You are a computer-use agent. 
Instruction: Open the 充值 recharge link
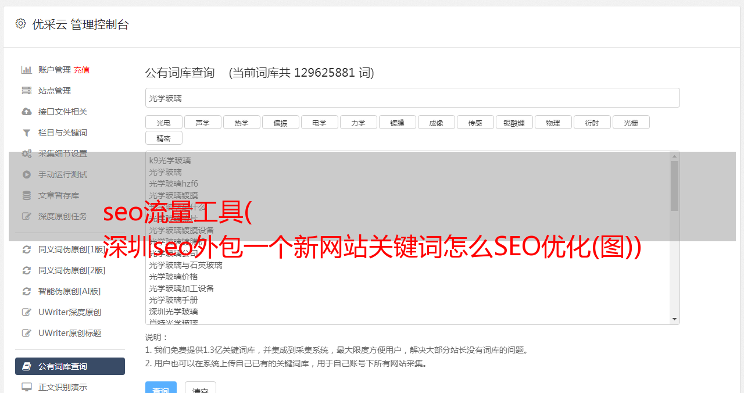tap(81, 70)
